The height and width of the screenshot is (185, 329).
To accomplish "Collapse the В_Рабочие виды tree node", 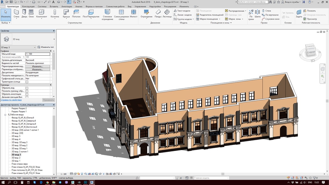I will coord(5,114).
